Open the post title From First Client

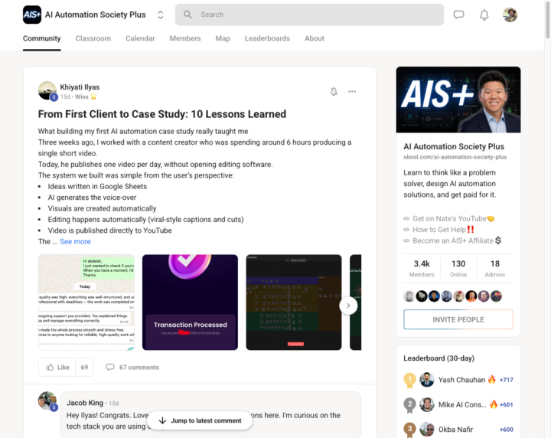(x=162, y=114)
